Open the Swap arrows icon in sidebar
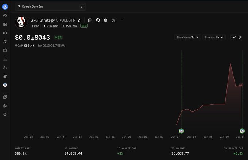Screen dimensions: 248x160 click(5, 42)
